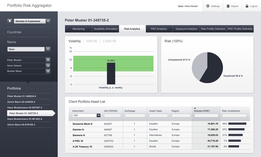Open Settings via the gear icon
261x157 pixels.
coord(208,6)
